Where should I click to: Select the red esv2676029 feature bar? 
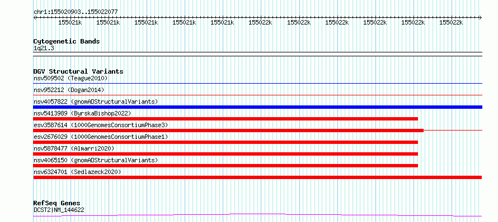(225, 142)
